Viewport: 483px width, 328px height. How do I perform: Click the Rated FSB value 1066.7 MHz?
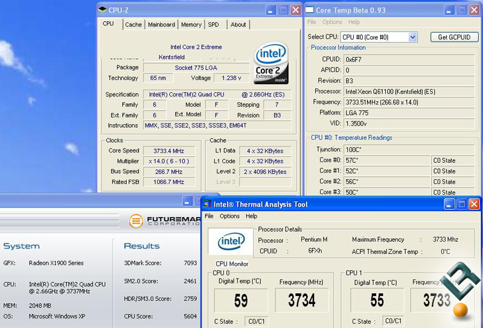pyautogui.click(x=169, y=182)
